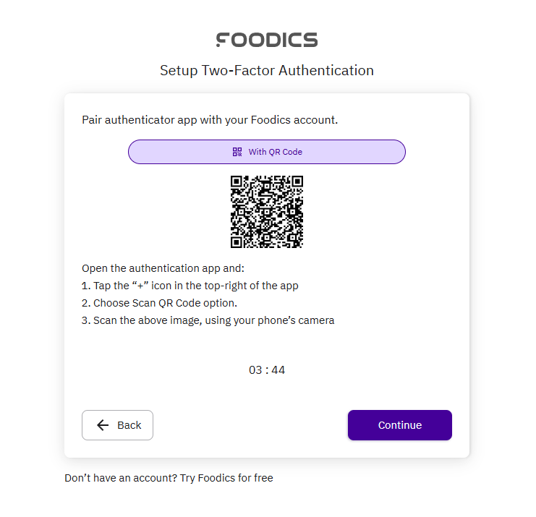Click the 03 : 44 countdown timer
536x517 pixels.
pos(267,370)
